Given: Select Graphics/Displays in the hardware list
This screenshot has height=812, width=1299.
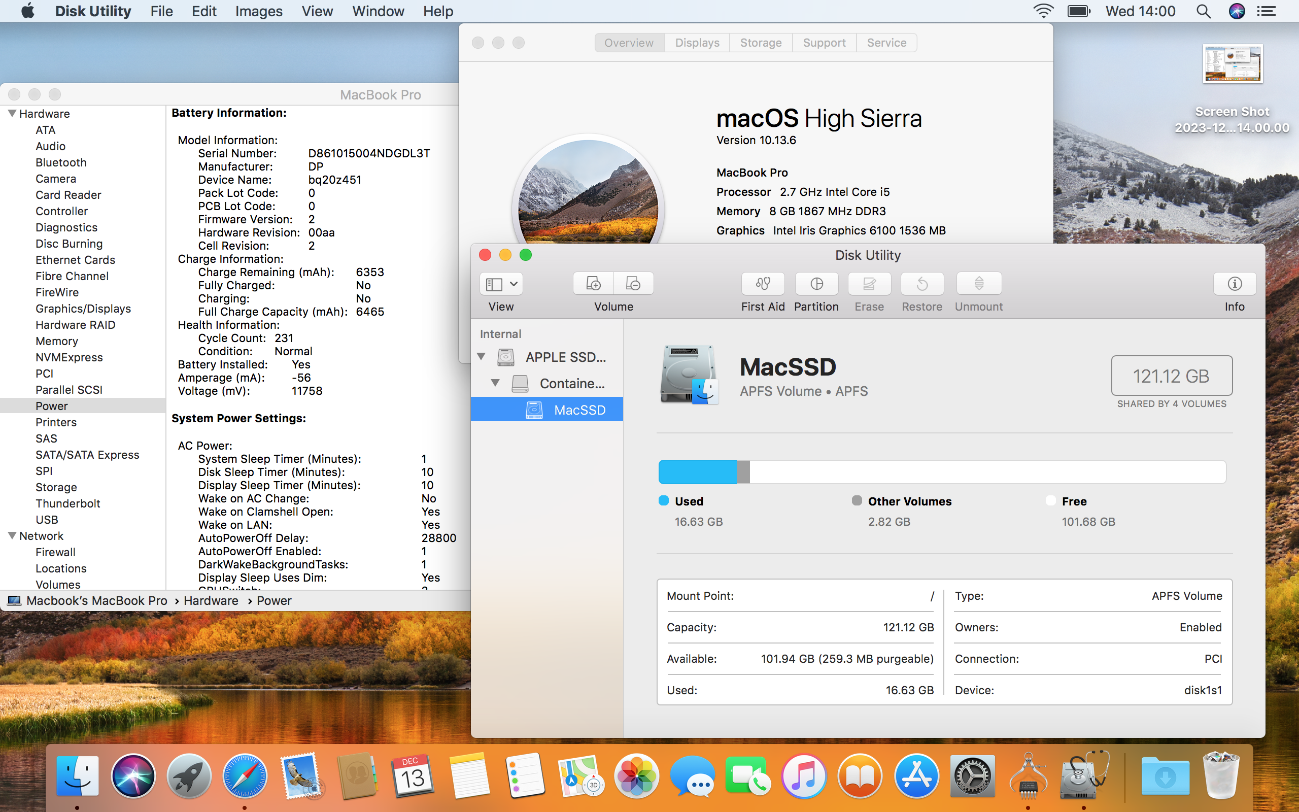Looking at the screenshot, I should [83, 308].
